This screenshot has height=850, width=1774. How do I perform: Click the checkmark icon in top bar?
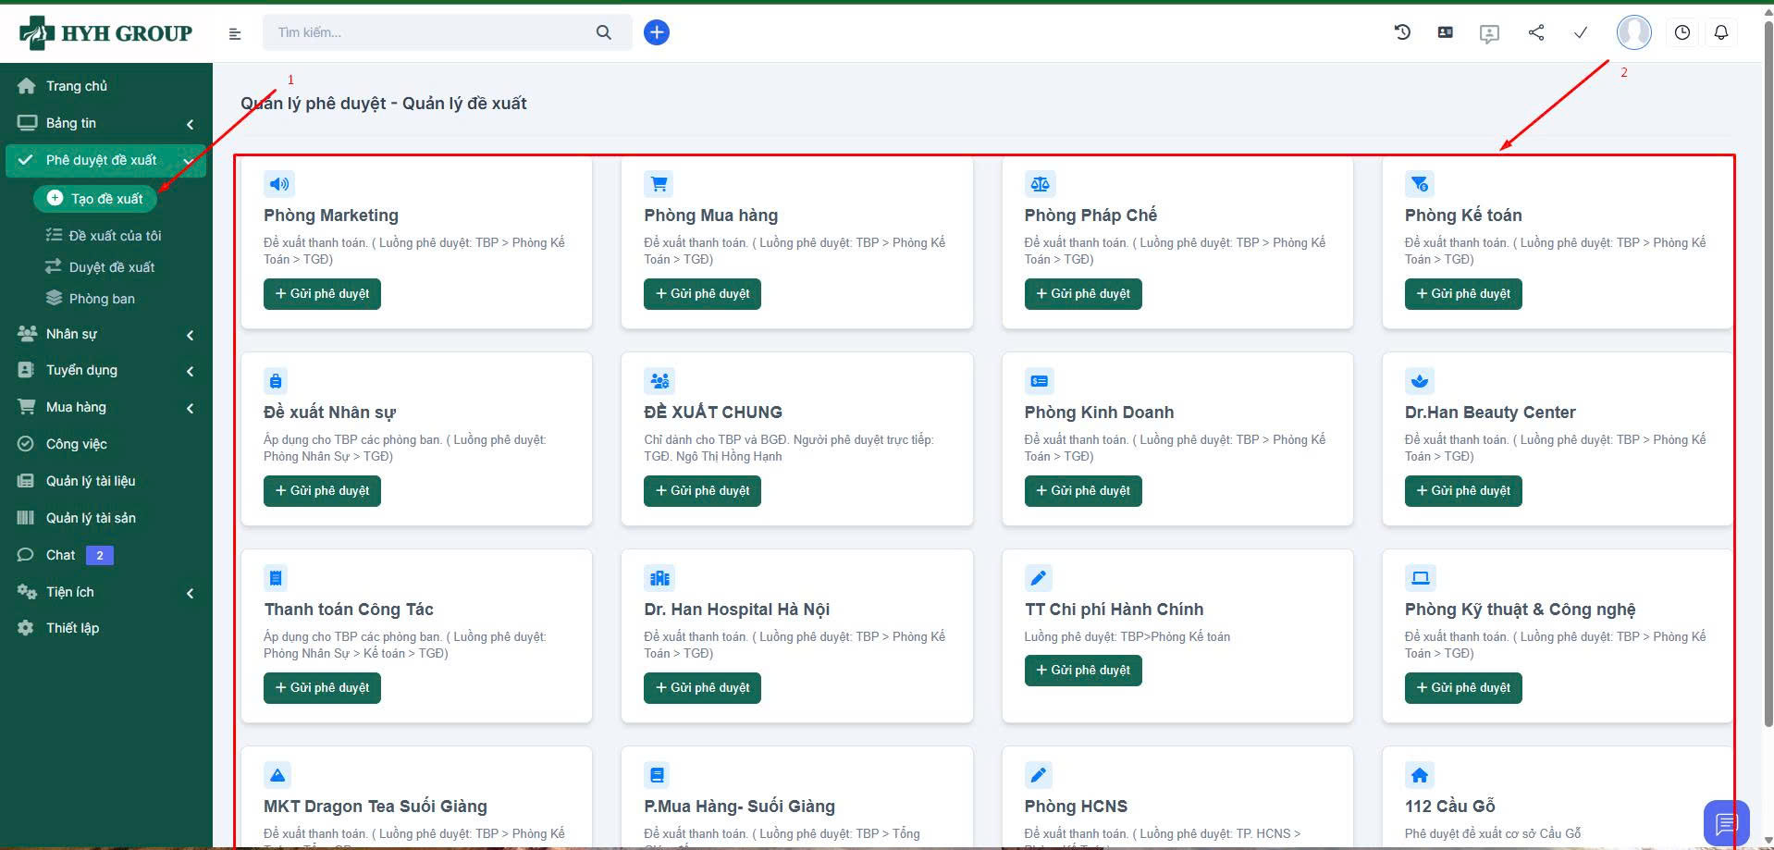pos(1581,32)
